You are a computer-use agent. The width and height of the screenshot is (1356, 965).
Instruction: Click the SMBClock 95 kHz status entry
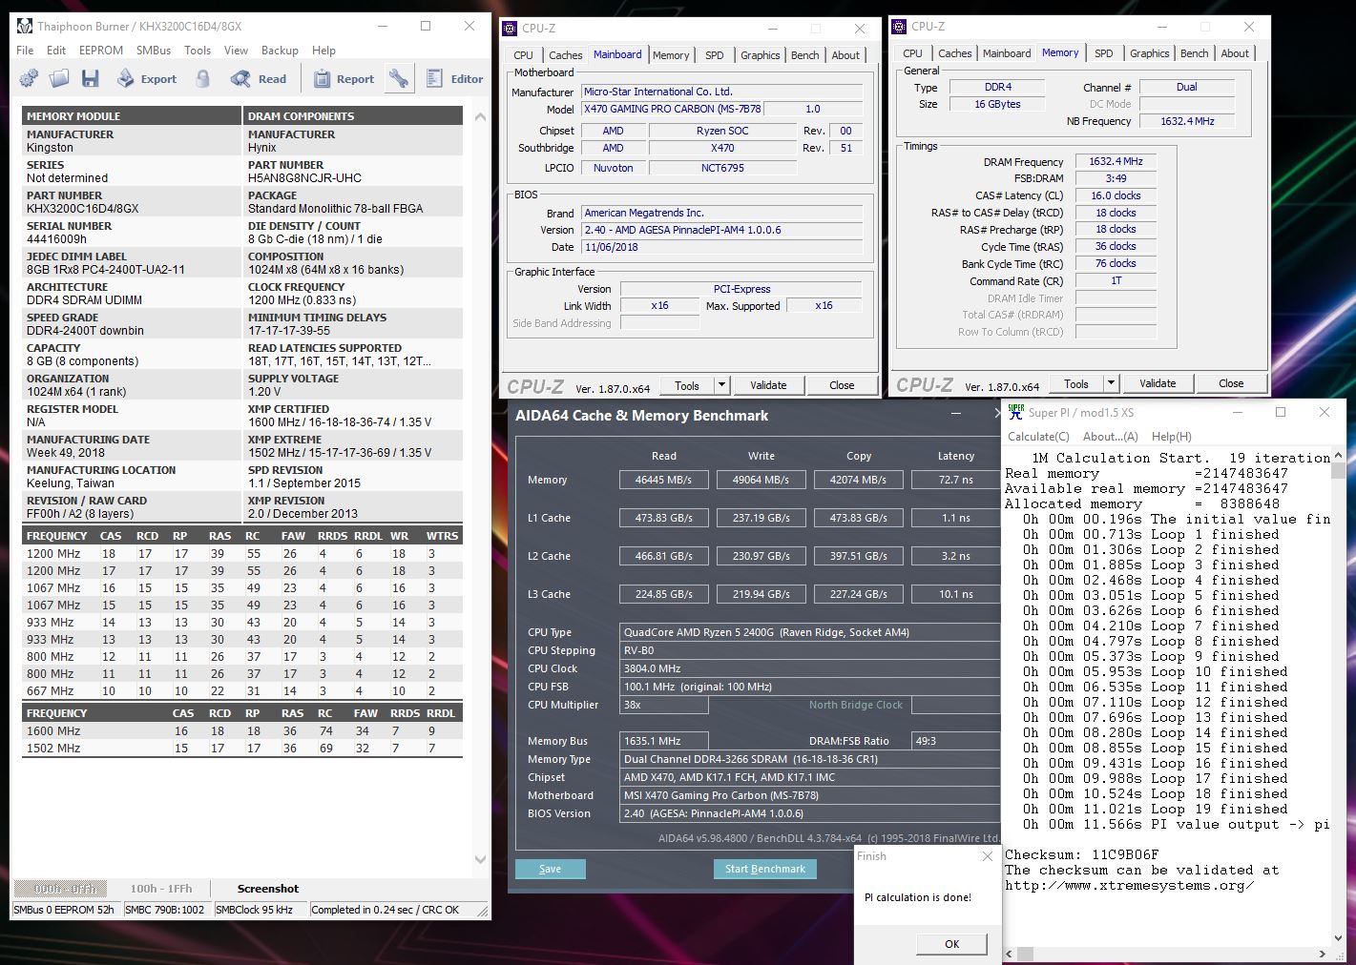click(254, 910)
